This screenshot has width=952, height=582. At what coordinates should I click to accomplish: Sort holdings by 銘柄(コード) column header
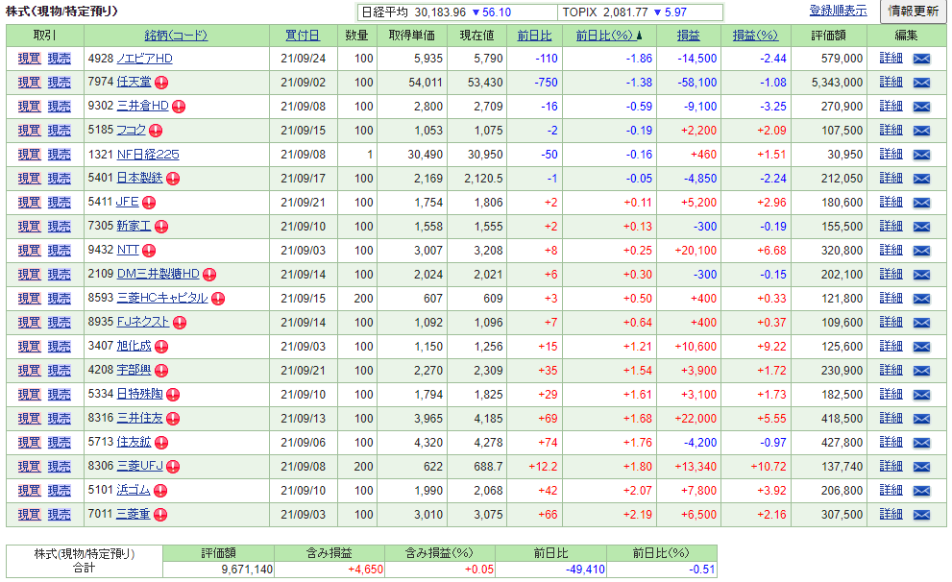coord(176,36)
